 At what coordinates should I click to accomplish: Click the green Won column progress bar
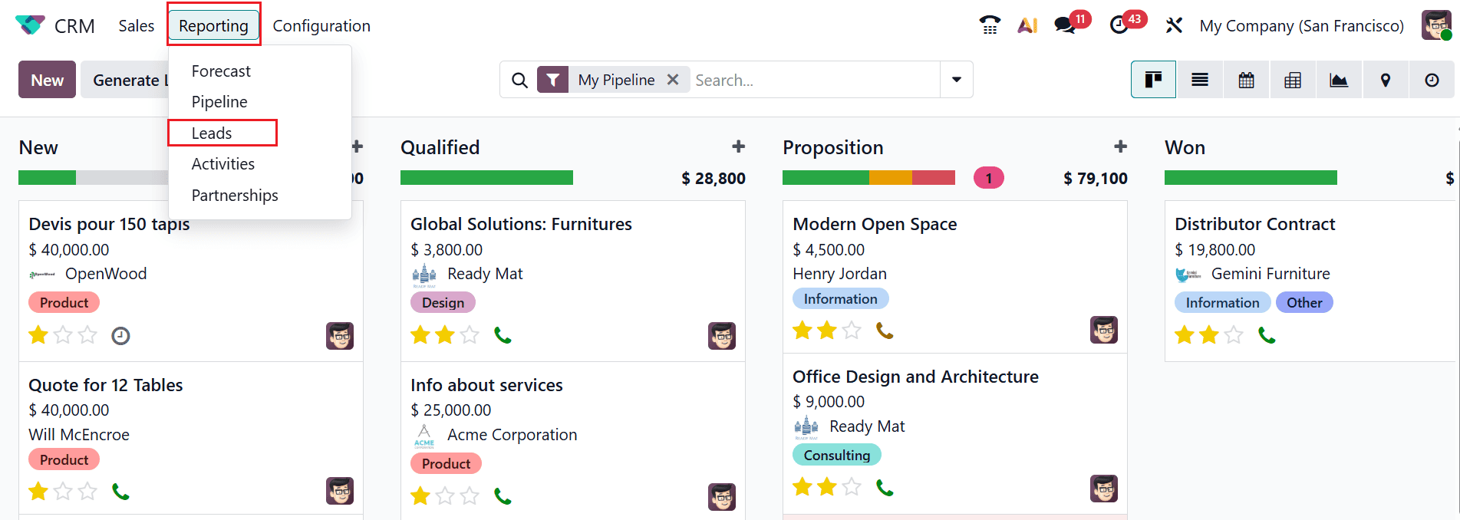(1251, 178)
